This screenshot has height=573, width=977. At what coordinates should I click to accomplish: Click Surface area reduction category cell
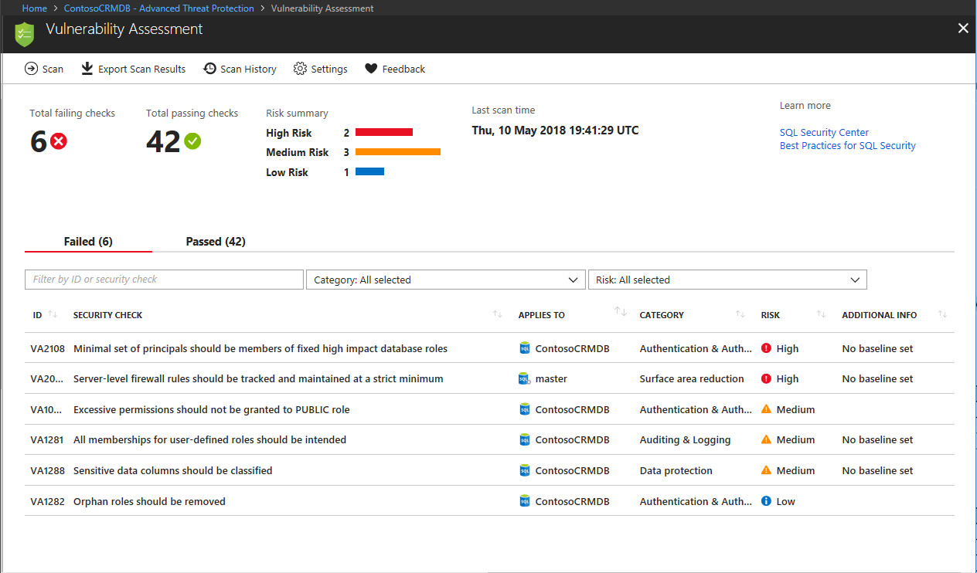pos(692,379)
